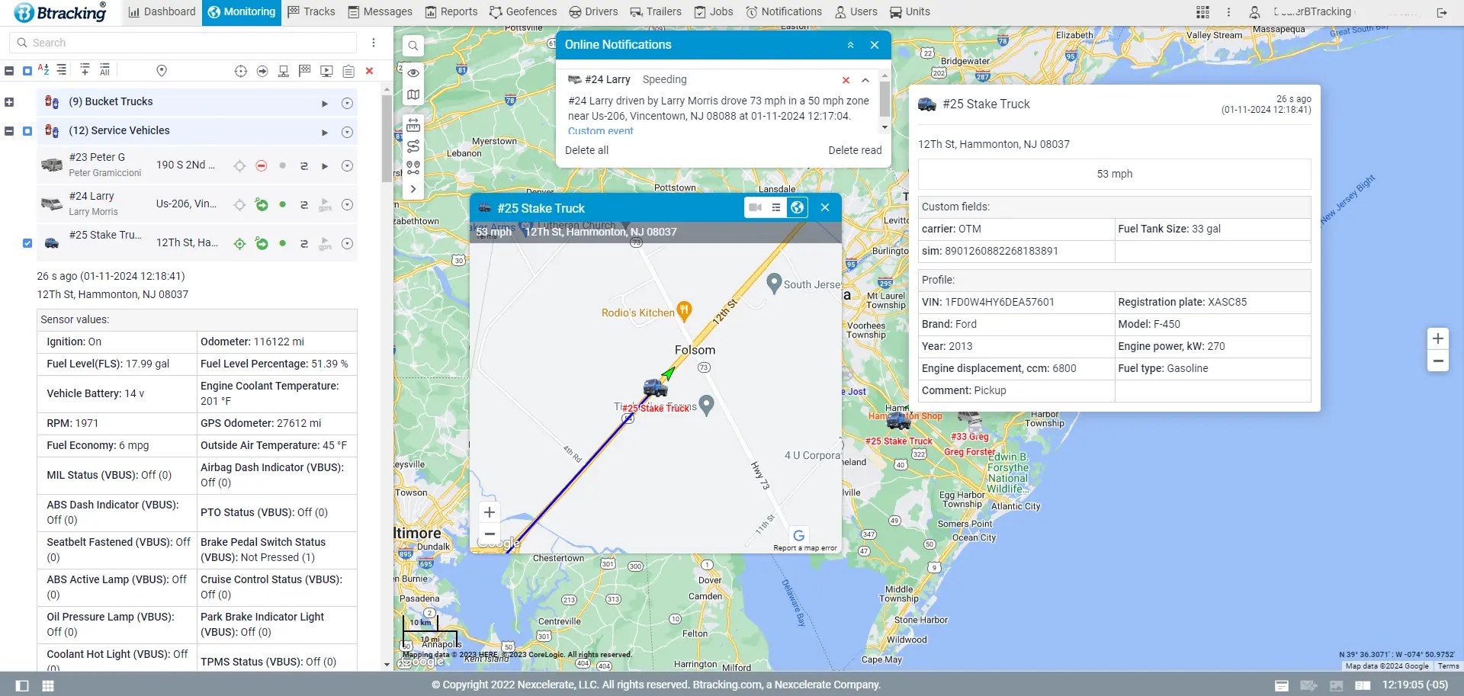
Task: Click the trip icon for #24 Larry
Action: (304, 204)
